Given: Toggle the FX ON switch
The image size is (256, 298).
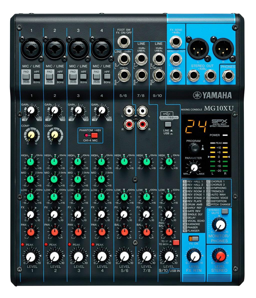Looking at the screenshot, I should click(x=193, y=238).
